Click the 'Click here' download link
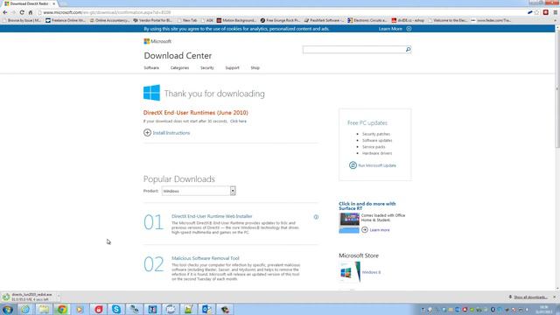The height and width of the screenshot is (315, 560). (238, 121)
